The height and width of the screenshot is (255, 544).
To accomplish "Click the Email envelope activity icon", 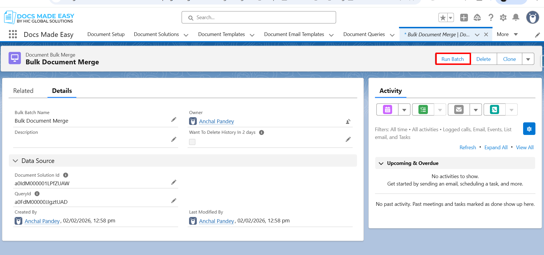I will (x=459, y=109).
